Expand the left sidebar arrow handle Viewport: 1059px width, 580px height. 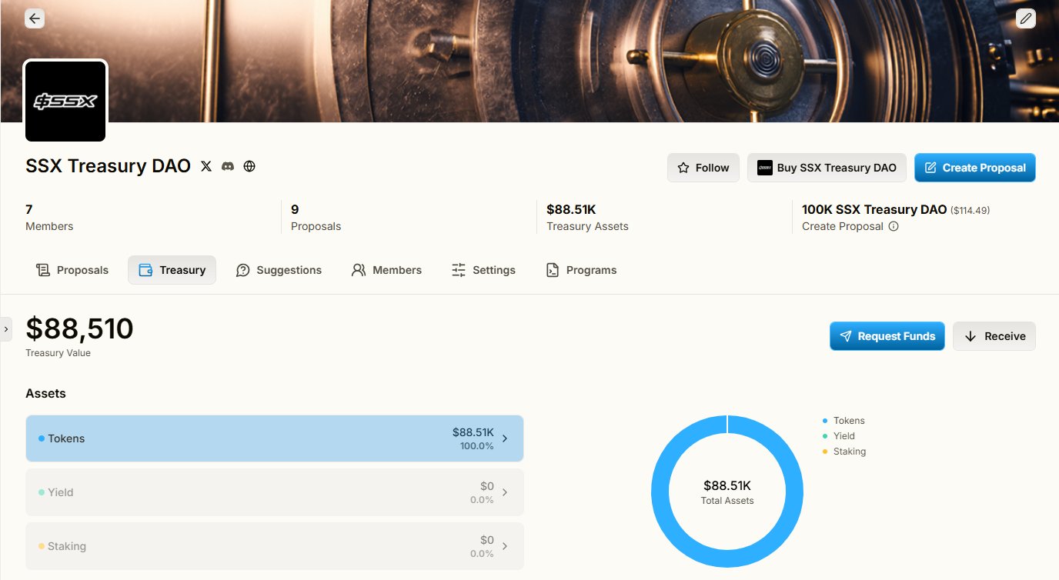click(x=6, y=328)
